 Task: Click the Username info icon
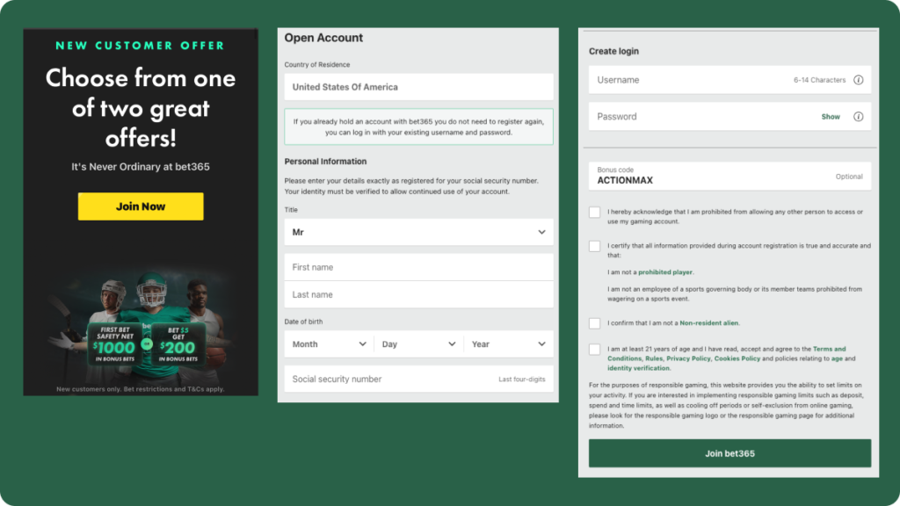tap(858, 80)
